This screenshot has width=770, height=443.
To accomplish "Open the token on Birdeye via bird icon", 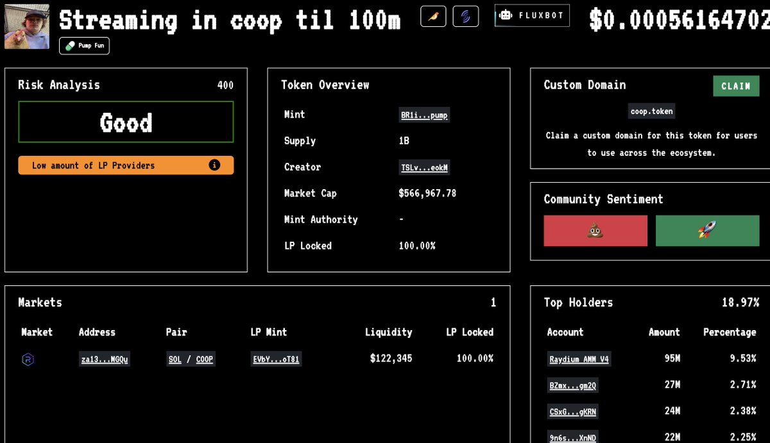I will pos(432,16).
